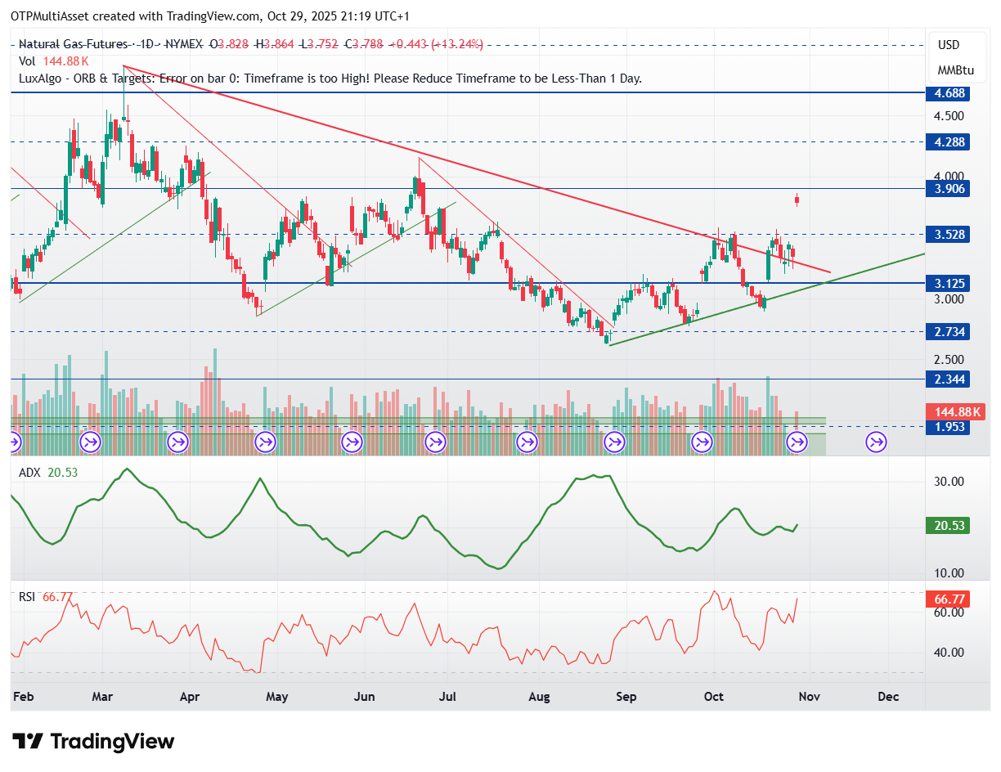Screen dimensions: 1001x772
Task: Click the high value H3.864
Action: coord(276,44)
